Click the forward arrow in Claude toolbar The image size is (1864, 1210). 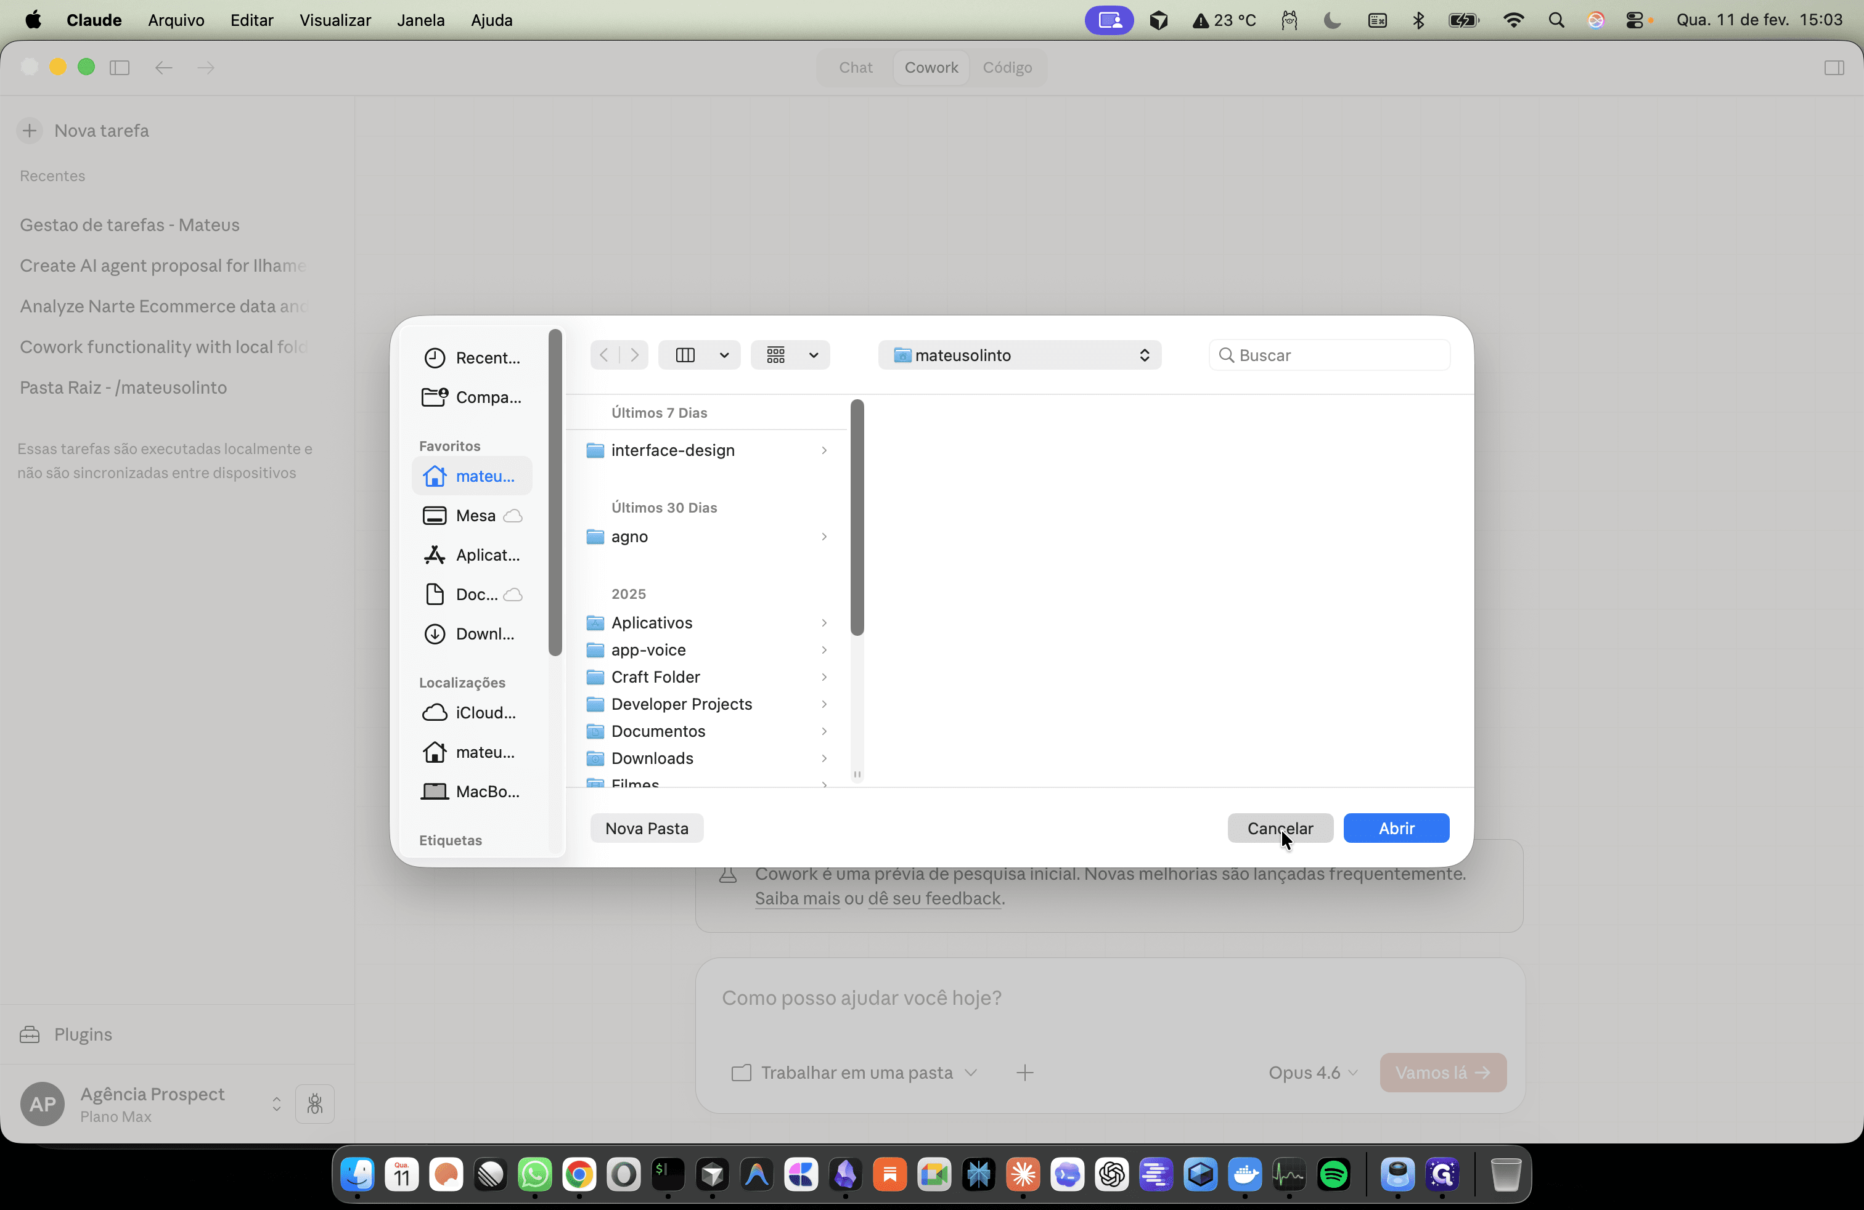pos(205,67)
